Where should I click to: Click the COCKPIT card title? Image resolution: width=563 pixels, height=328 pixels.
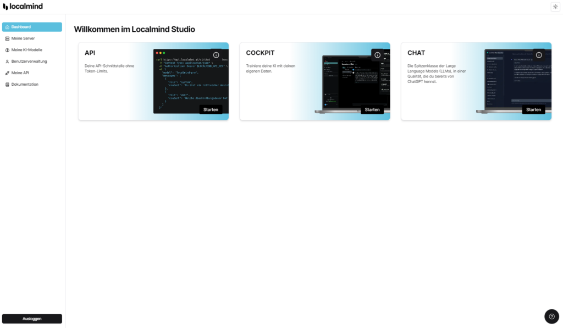click(x=260, y=53)
